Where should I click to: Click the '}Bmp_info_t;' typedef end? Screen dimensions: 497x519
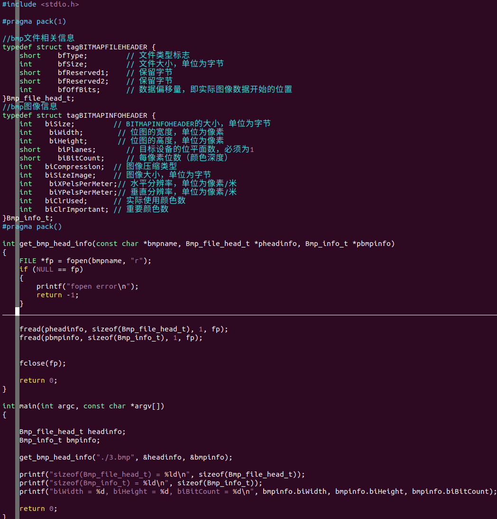click(x=28, y=218)
